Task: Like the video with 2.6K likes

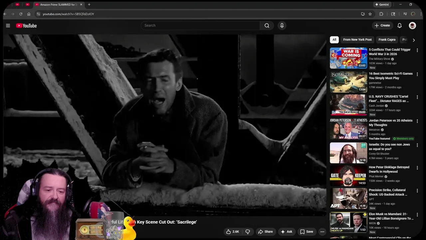Action: point(233,232)
